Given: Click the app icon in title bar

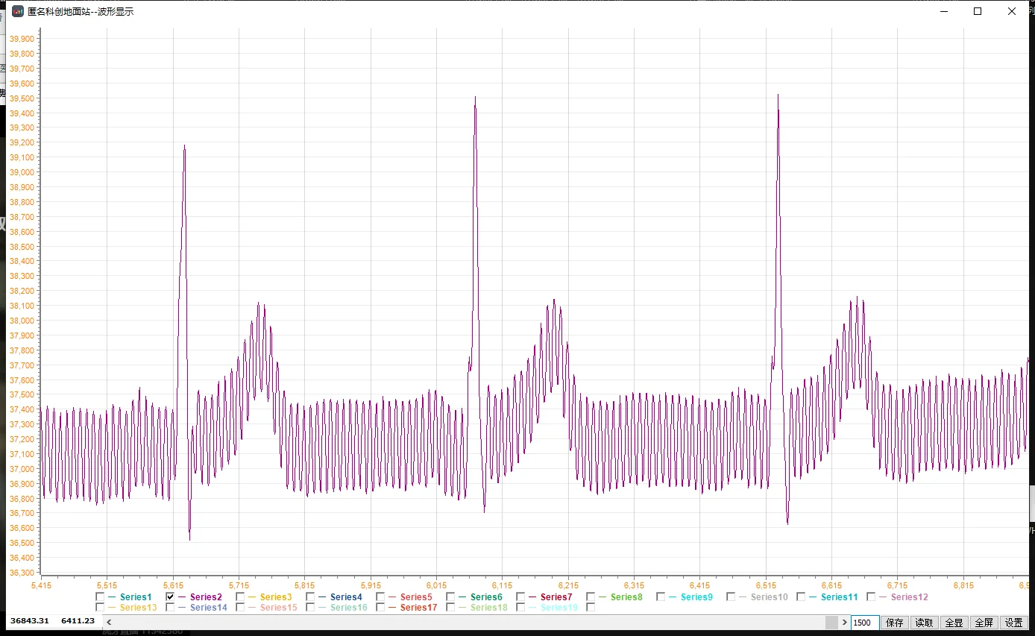Looking at the screenshot, I should pos(18,11).
